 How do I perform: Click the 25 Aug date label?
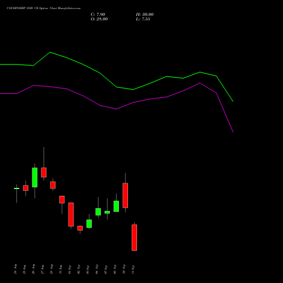[24, 269]
